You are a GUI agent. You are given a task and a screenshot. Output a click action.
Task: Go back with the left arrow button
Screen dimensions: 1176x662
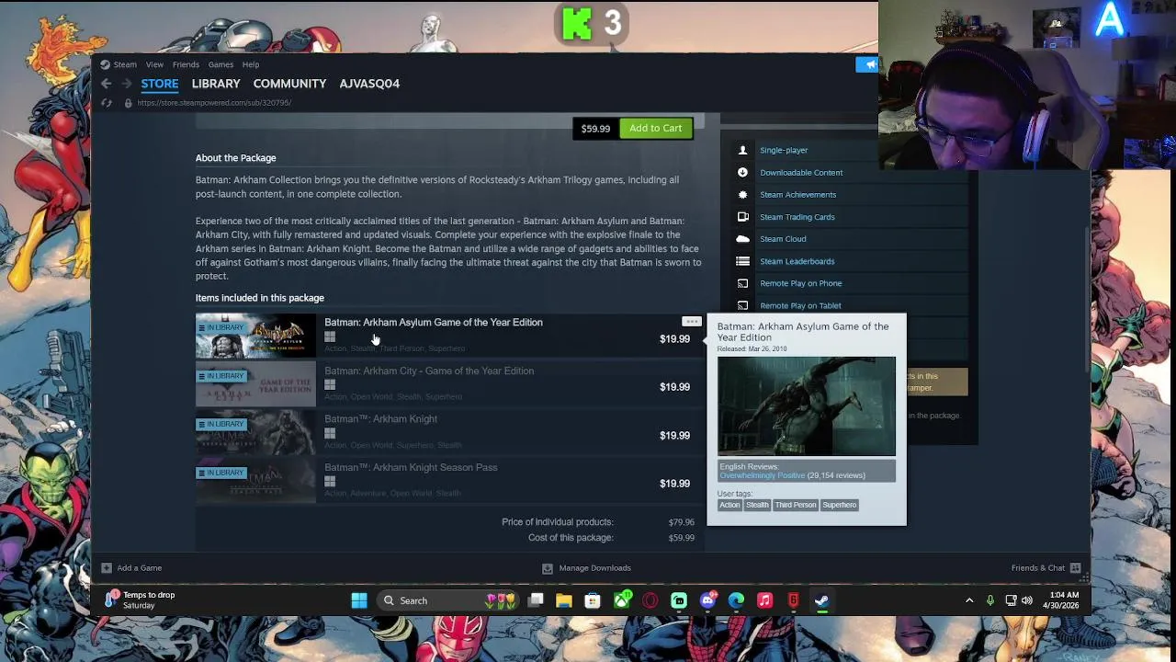[106, 84]
